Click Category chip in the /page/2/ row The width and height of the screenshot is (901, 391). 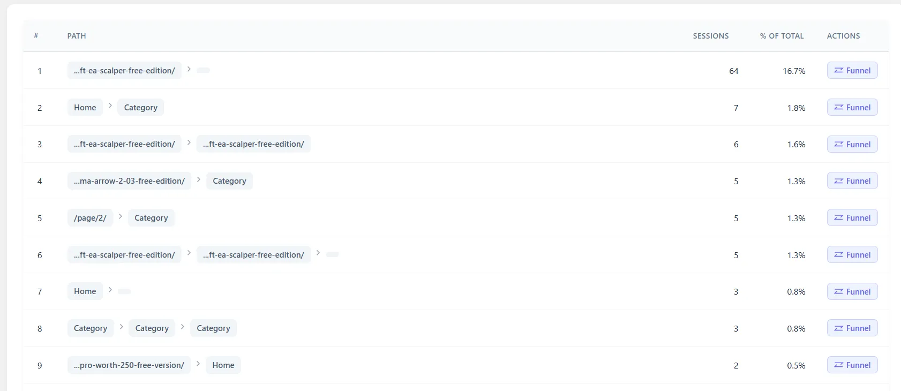(151, 217)
